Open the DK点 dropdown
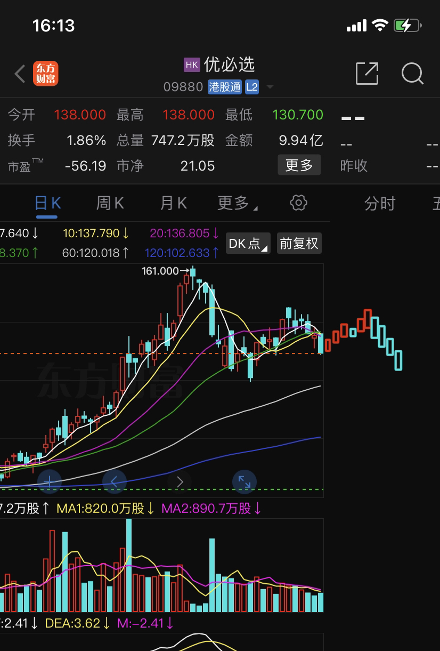The width and height of the screenshot is (440, 651). point(248,244)
